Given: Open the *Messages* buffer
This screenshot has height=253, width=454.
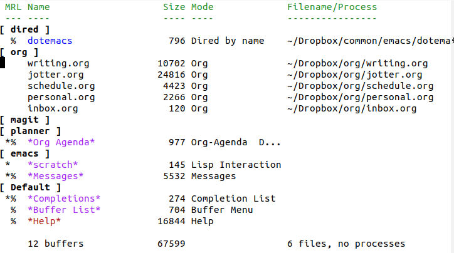Looking at the screenshot, I should (55, 176).
